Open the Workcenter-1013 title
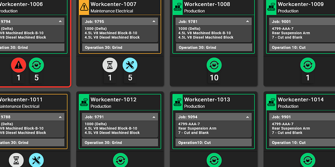335x167 pixels. click(x=207, y=99)
